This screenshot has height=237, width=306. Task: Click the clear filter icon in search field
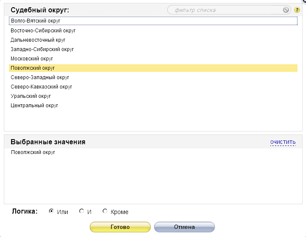click(x=286, y=10)
